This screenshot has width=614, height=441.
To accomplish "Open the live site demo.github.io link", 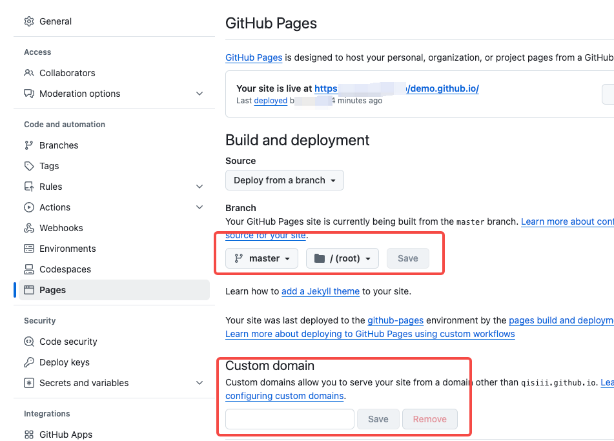I will click(396, 88).
